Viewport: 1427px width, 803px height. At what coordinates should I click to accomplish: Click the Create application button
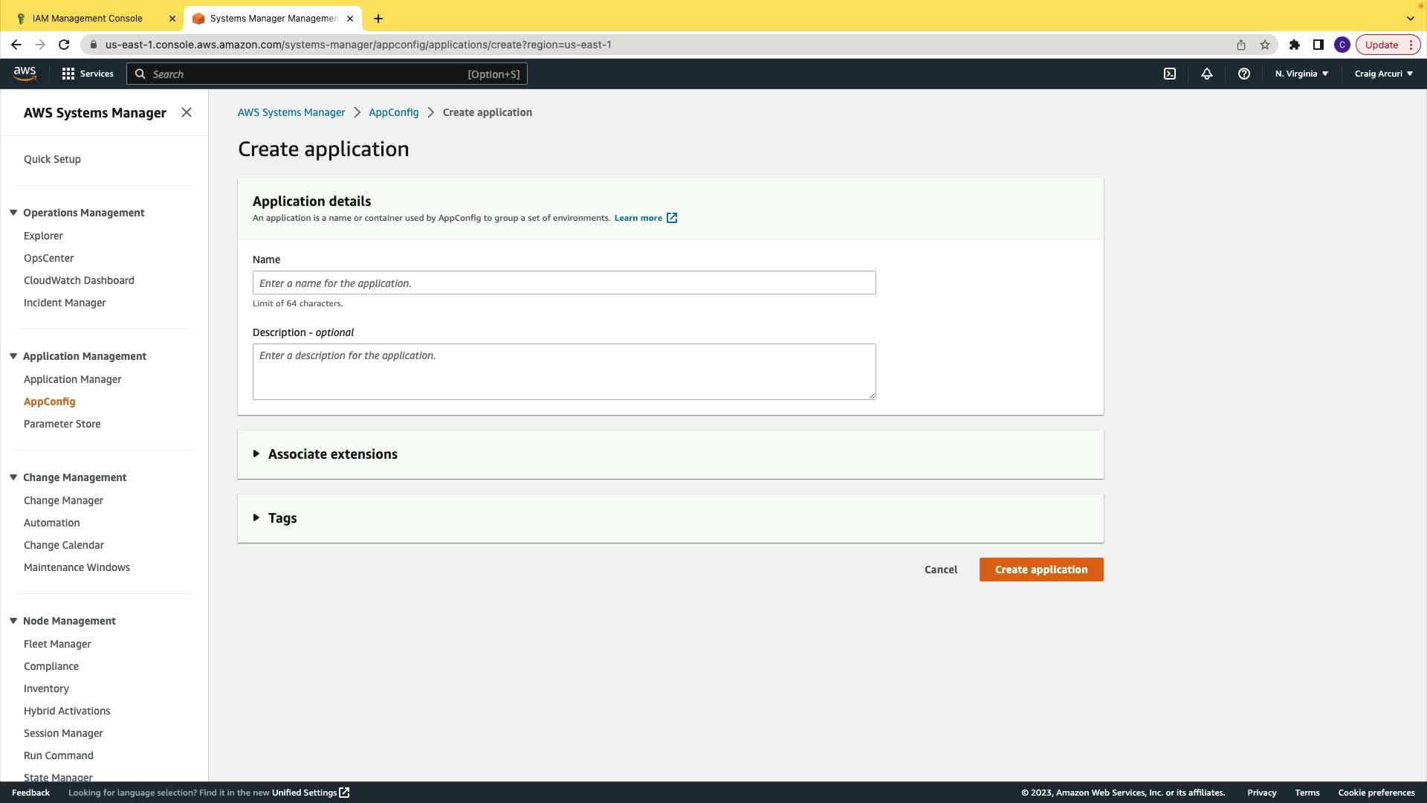click(x=1041, y=570)
